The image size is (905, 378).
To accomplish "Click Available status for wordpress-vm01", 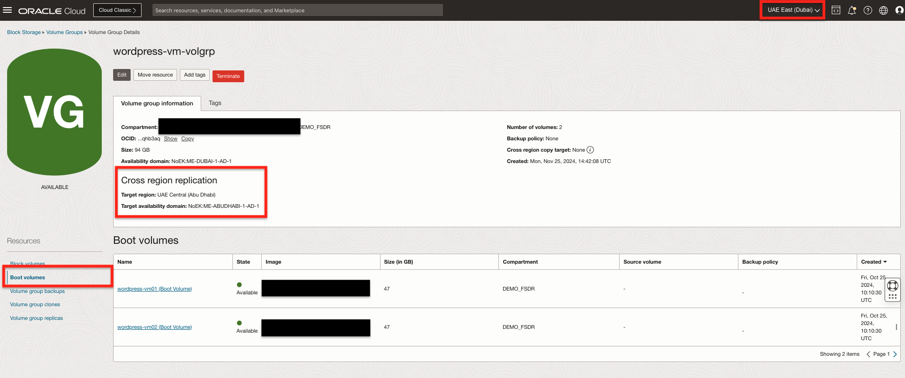I will (x=247, y=289).
